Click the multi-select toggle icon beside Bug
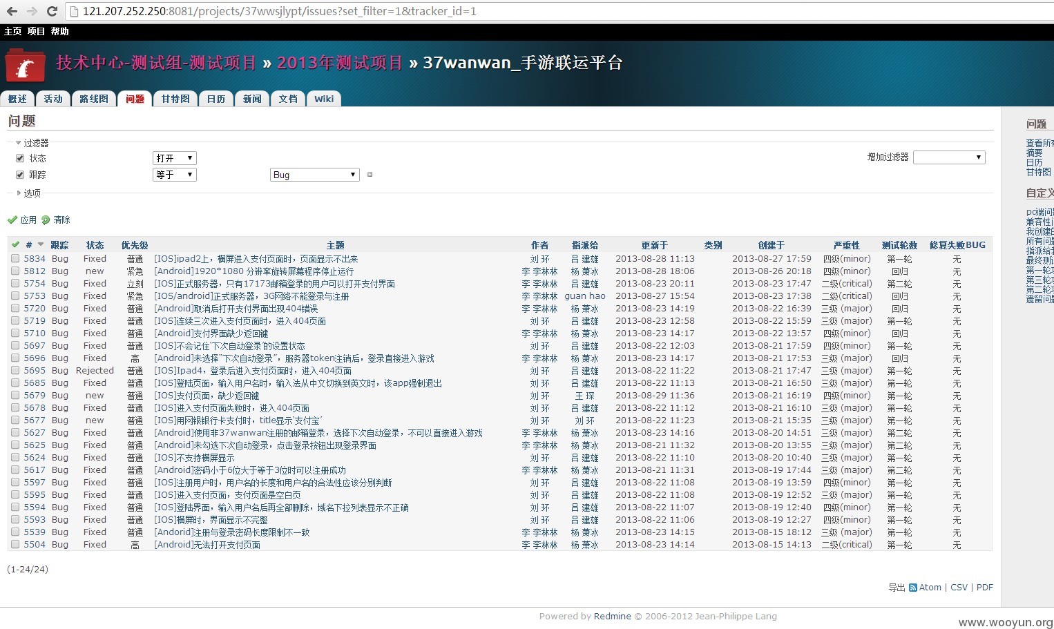Viewport: 1054px width, 629px height. click(x=370, y=175)
